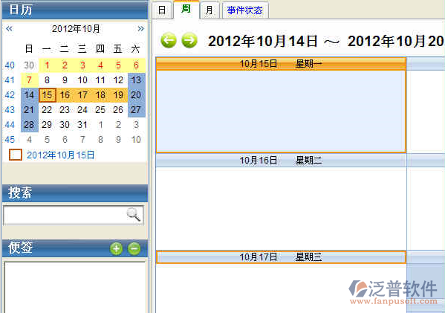Screen dimensions: 445x313
Task: Click the 10月17日 星期三 day header
Action: point(281,257)
